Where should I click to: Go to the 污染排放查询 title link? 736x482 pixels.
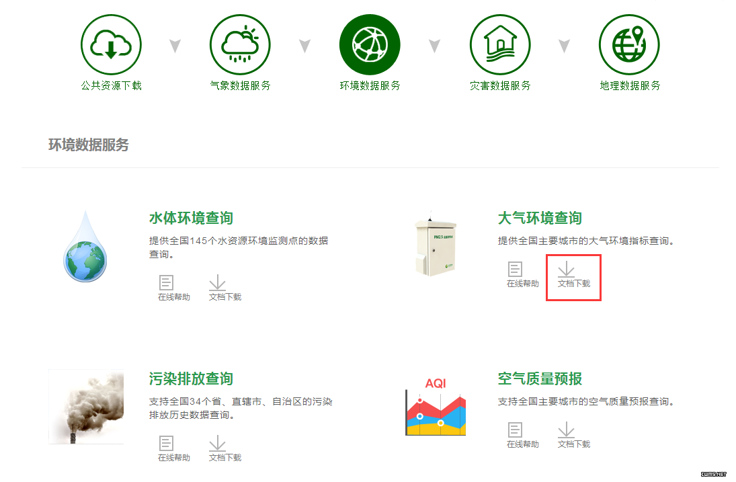191,378
